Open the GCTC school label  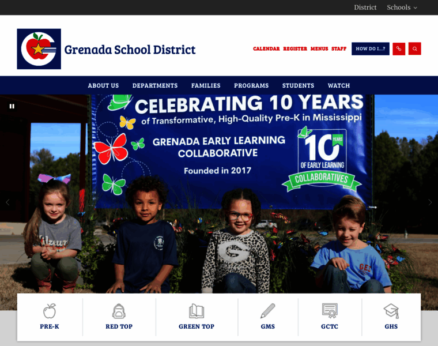point(330,326)
